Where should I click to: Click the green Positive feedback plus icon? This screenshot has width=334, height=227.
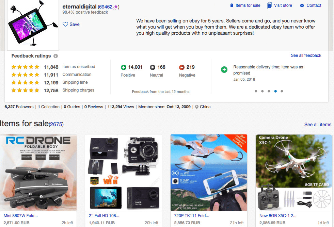click(124, 67)
